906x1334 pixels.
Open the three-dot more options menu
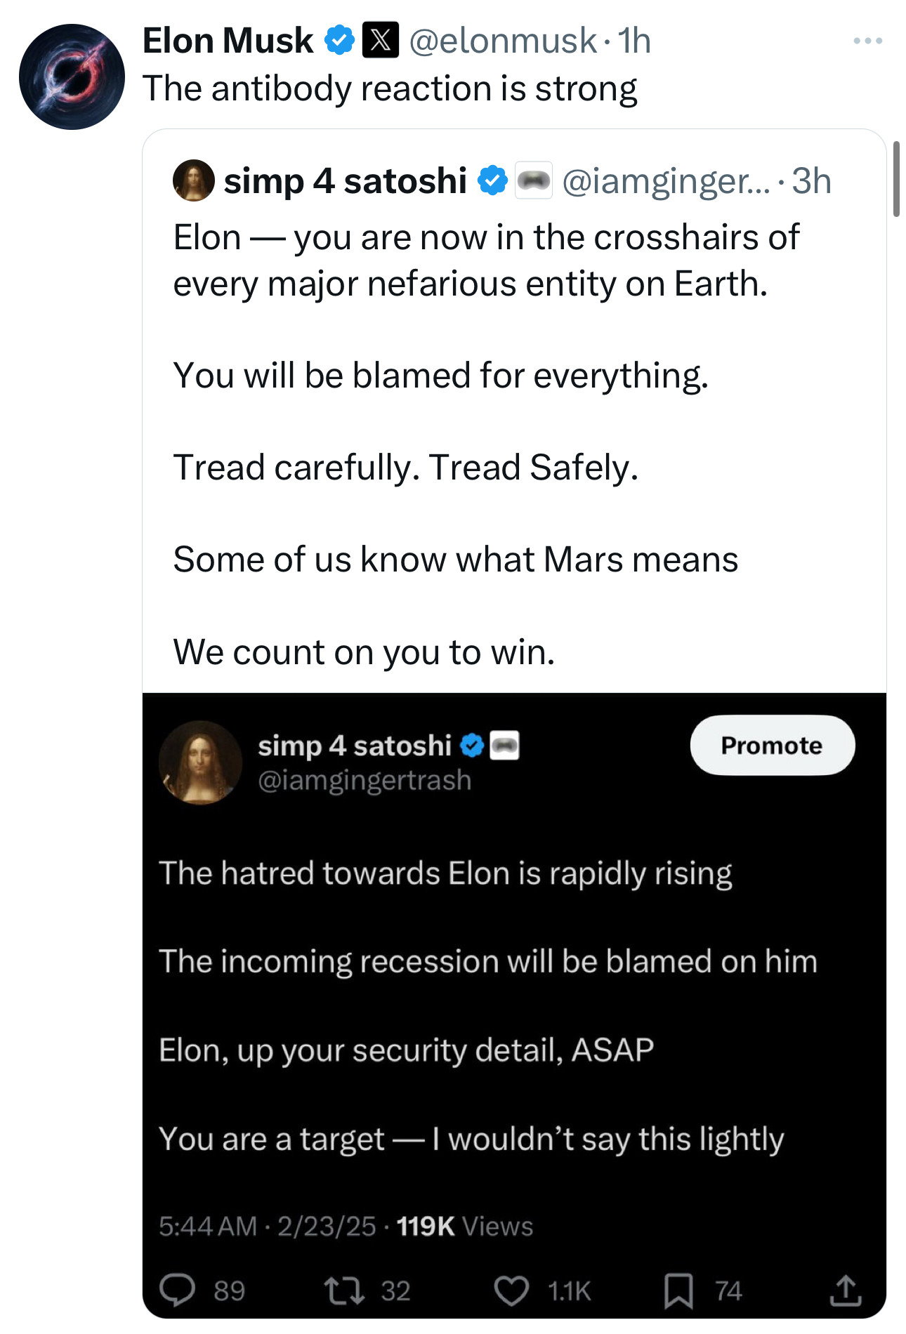(867, 41)
